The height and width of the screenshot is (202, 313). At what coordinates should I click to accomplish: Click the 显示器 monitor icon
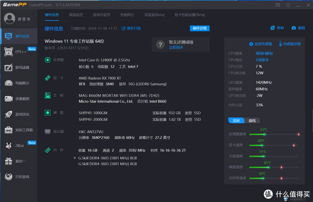47,132
